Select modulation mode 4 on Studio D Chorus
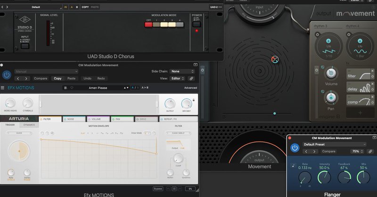This screenshot has height=197, width=377. tap(180, 24)
